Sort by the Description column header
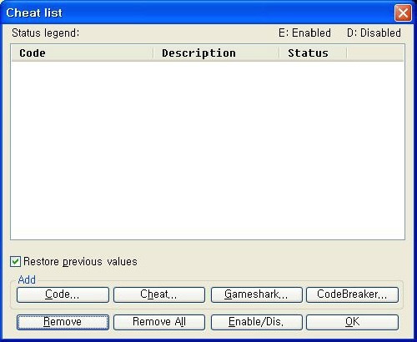417x342 pixels. pos(216,53)
